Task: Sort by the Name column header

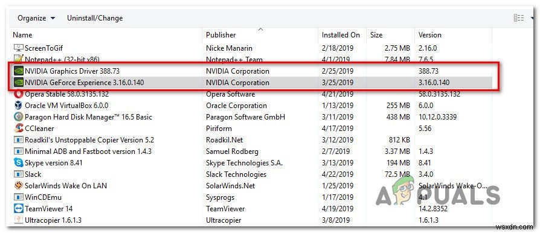Action: 22,35
